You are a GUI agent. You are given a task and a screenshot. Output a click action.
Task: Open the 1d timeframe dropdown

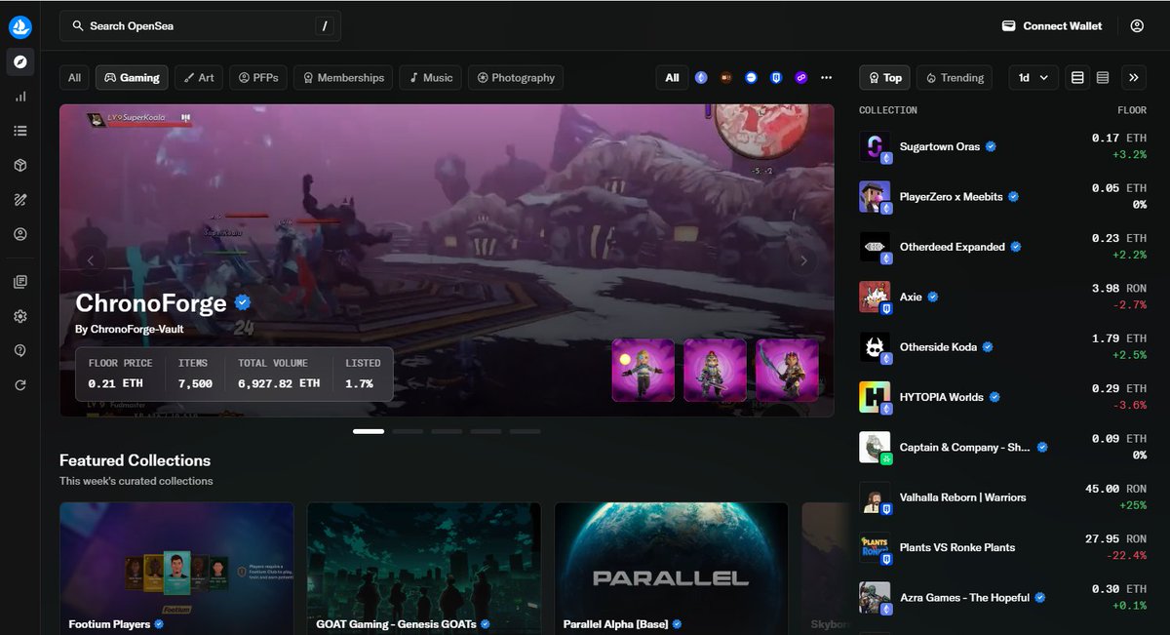point(1033,78)
